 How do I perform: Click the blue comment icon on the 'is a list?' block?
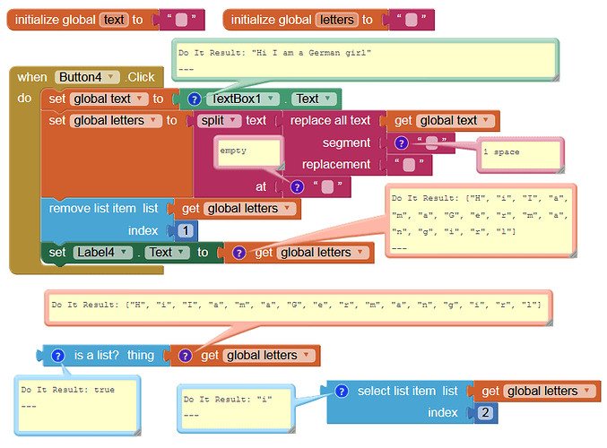(57, 356)
